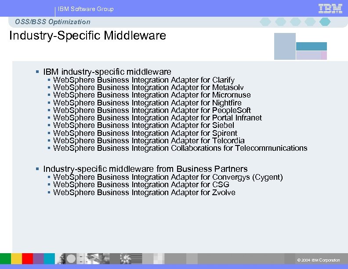348x269 pixels.
Task: Click the IBM logo in header
Action: 330,9
